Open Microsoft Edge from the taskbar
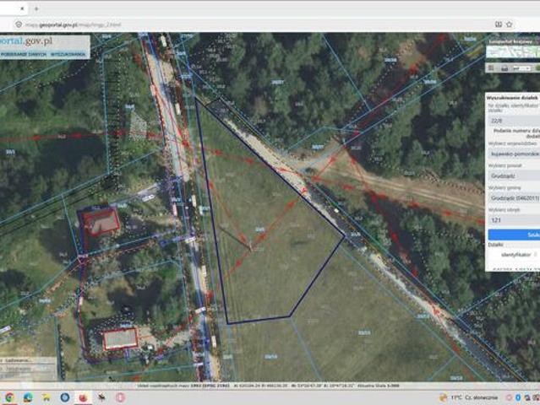This screenshot has height=405, width=540. (x=28, y=397)
